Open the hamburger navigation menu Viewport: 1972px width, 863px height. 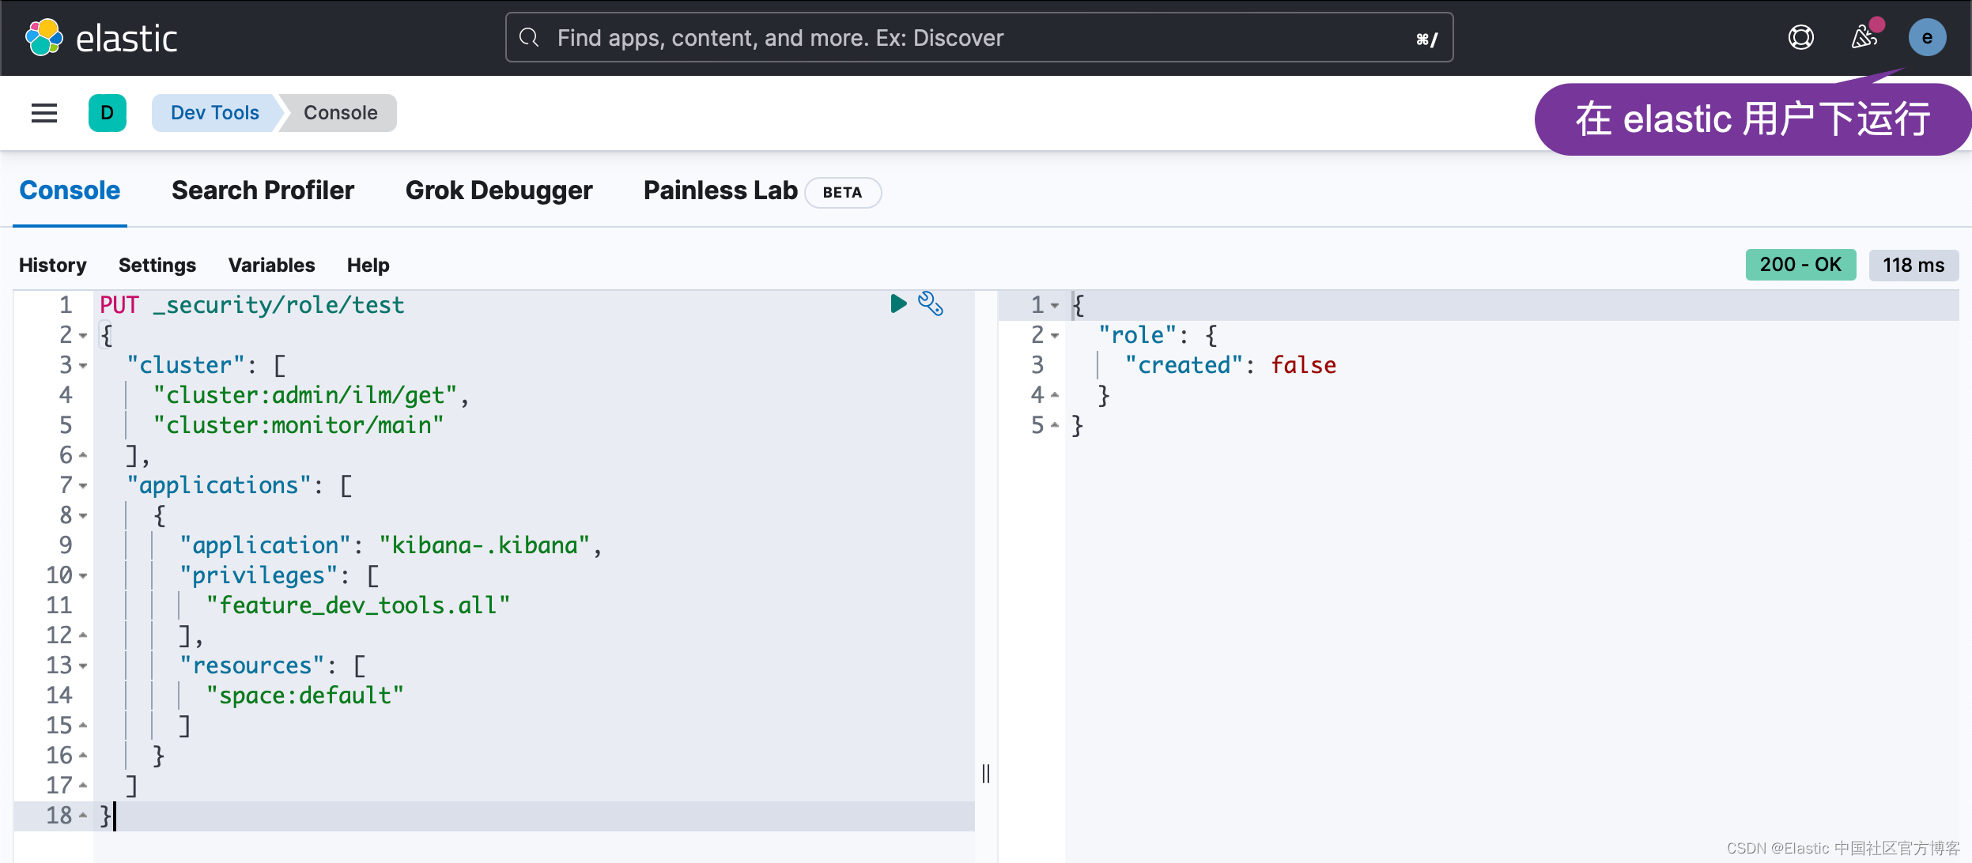click(44, 113)
